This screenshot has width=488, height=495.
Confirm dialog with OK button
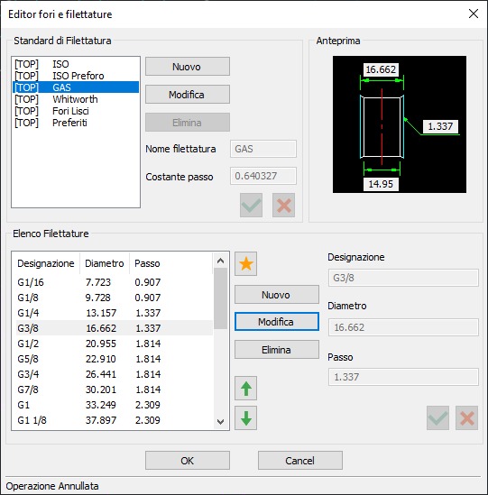pos(188,461)
